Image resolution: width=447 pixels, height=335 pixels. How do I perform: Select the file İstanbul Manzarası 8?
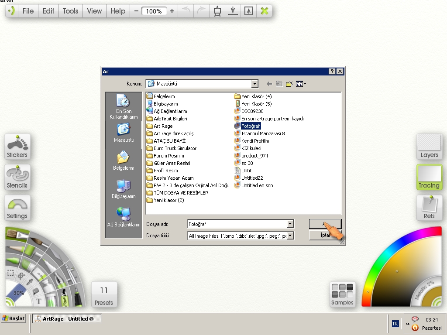pos(259,133)
